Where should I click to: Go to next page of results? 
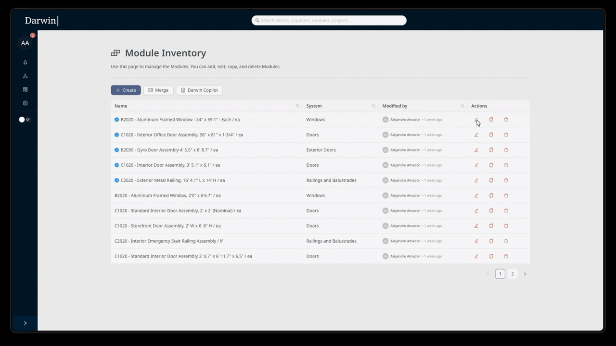click(x=525, y=274)
